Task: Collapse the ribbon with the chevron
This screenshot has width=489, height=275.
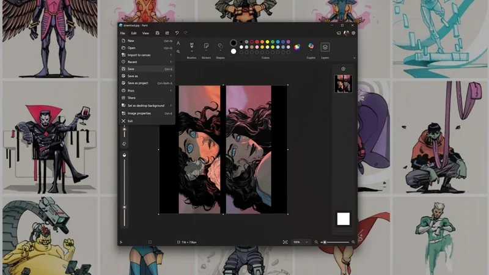Action: tap(355, 58)
